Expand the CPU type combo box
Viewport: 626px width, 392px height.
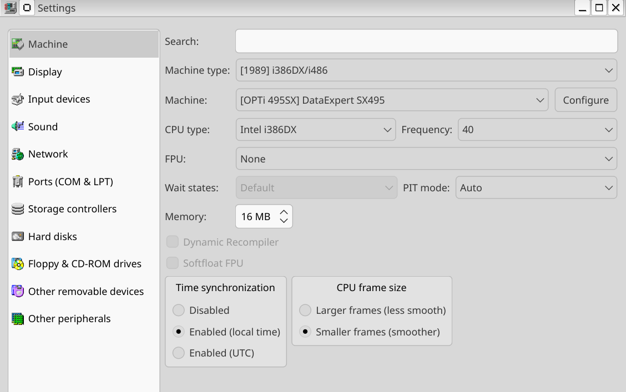click(x=315, y=130)
